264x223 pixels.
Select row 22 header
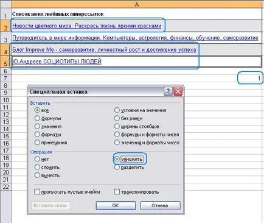coord(5,186)
